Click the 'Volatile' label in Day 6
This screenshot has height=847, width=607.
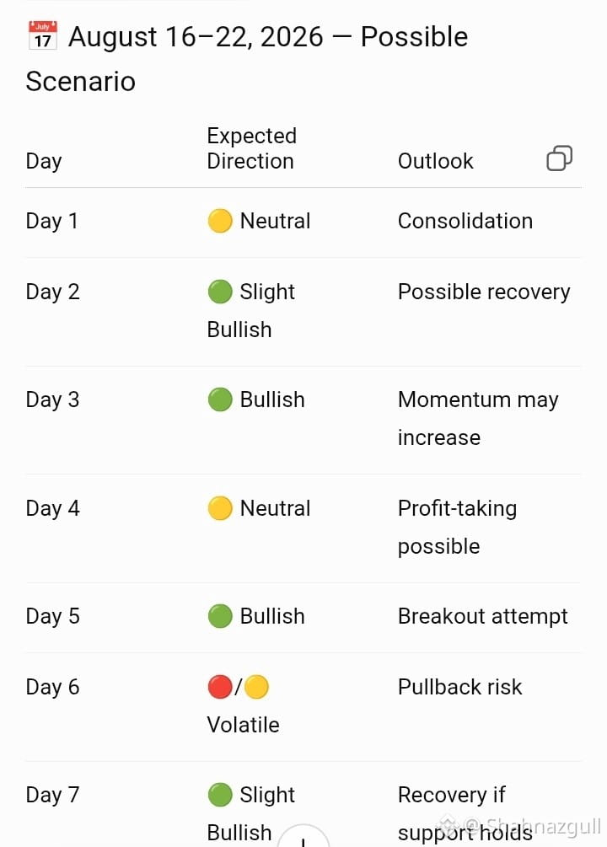pos(244,725)
